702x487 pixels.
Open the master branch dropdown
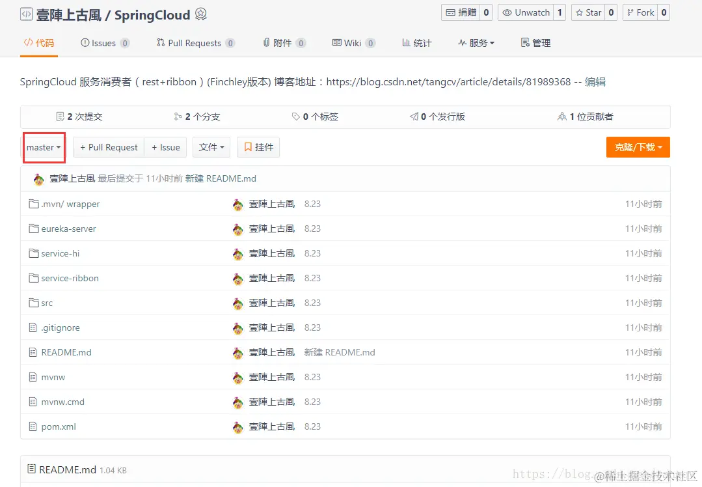(44, 147)
